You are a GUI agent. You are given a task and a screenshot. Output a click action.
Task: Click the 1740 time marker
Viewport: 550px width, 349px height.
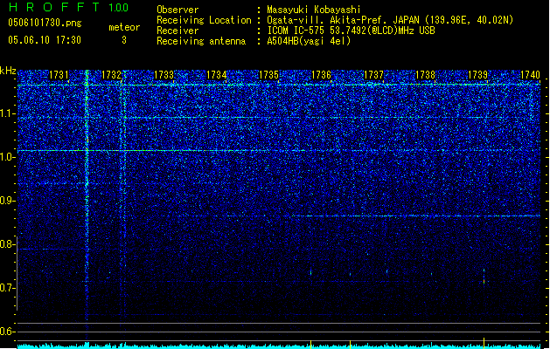530,75
